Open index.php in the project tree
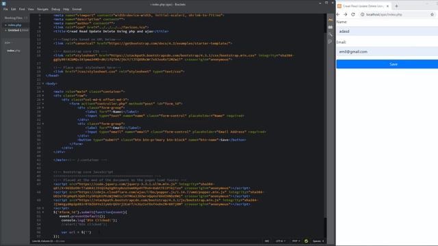The image size is (438, 246). [x=14, y=51]
